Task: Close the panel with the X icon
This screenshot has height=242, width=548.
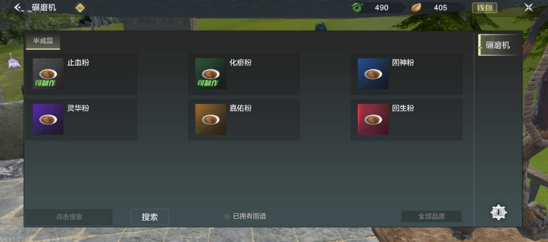Action: (528, 8)
